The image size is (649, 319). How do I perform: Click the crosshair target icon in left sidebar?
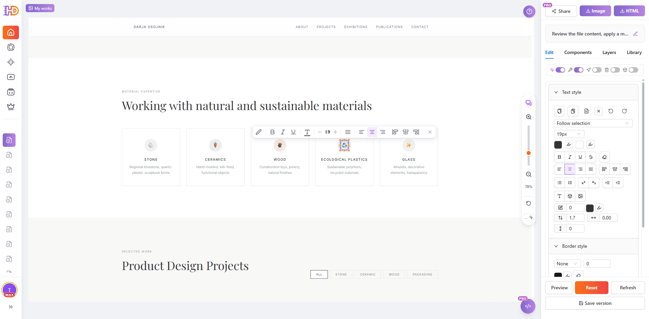(x=11, y=62)
